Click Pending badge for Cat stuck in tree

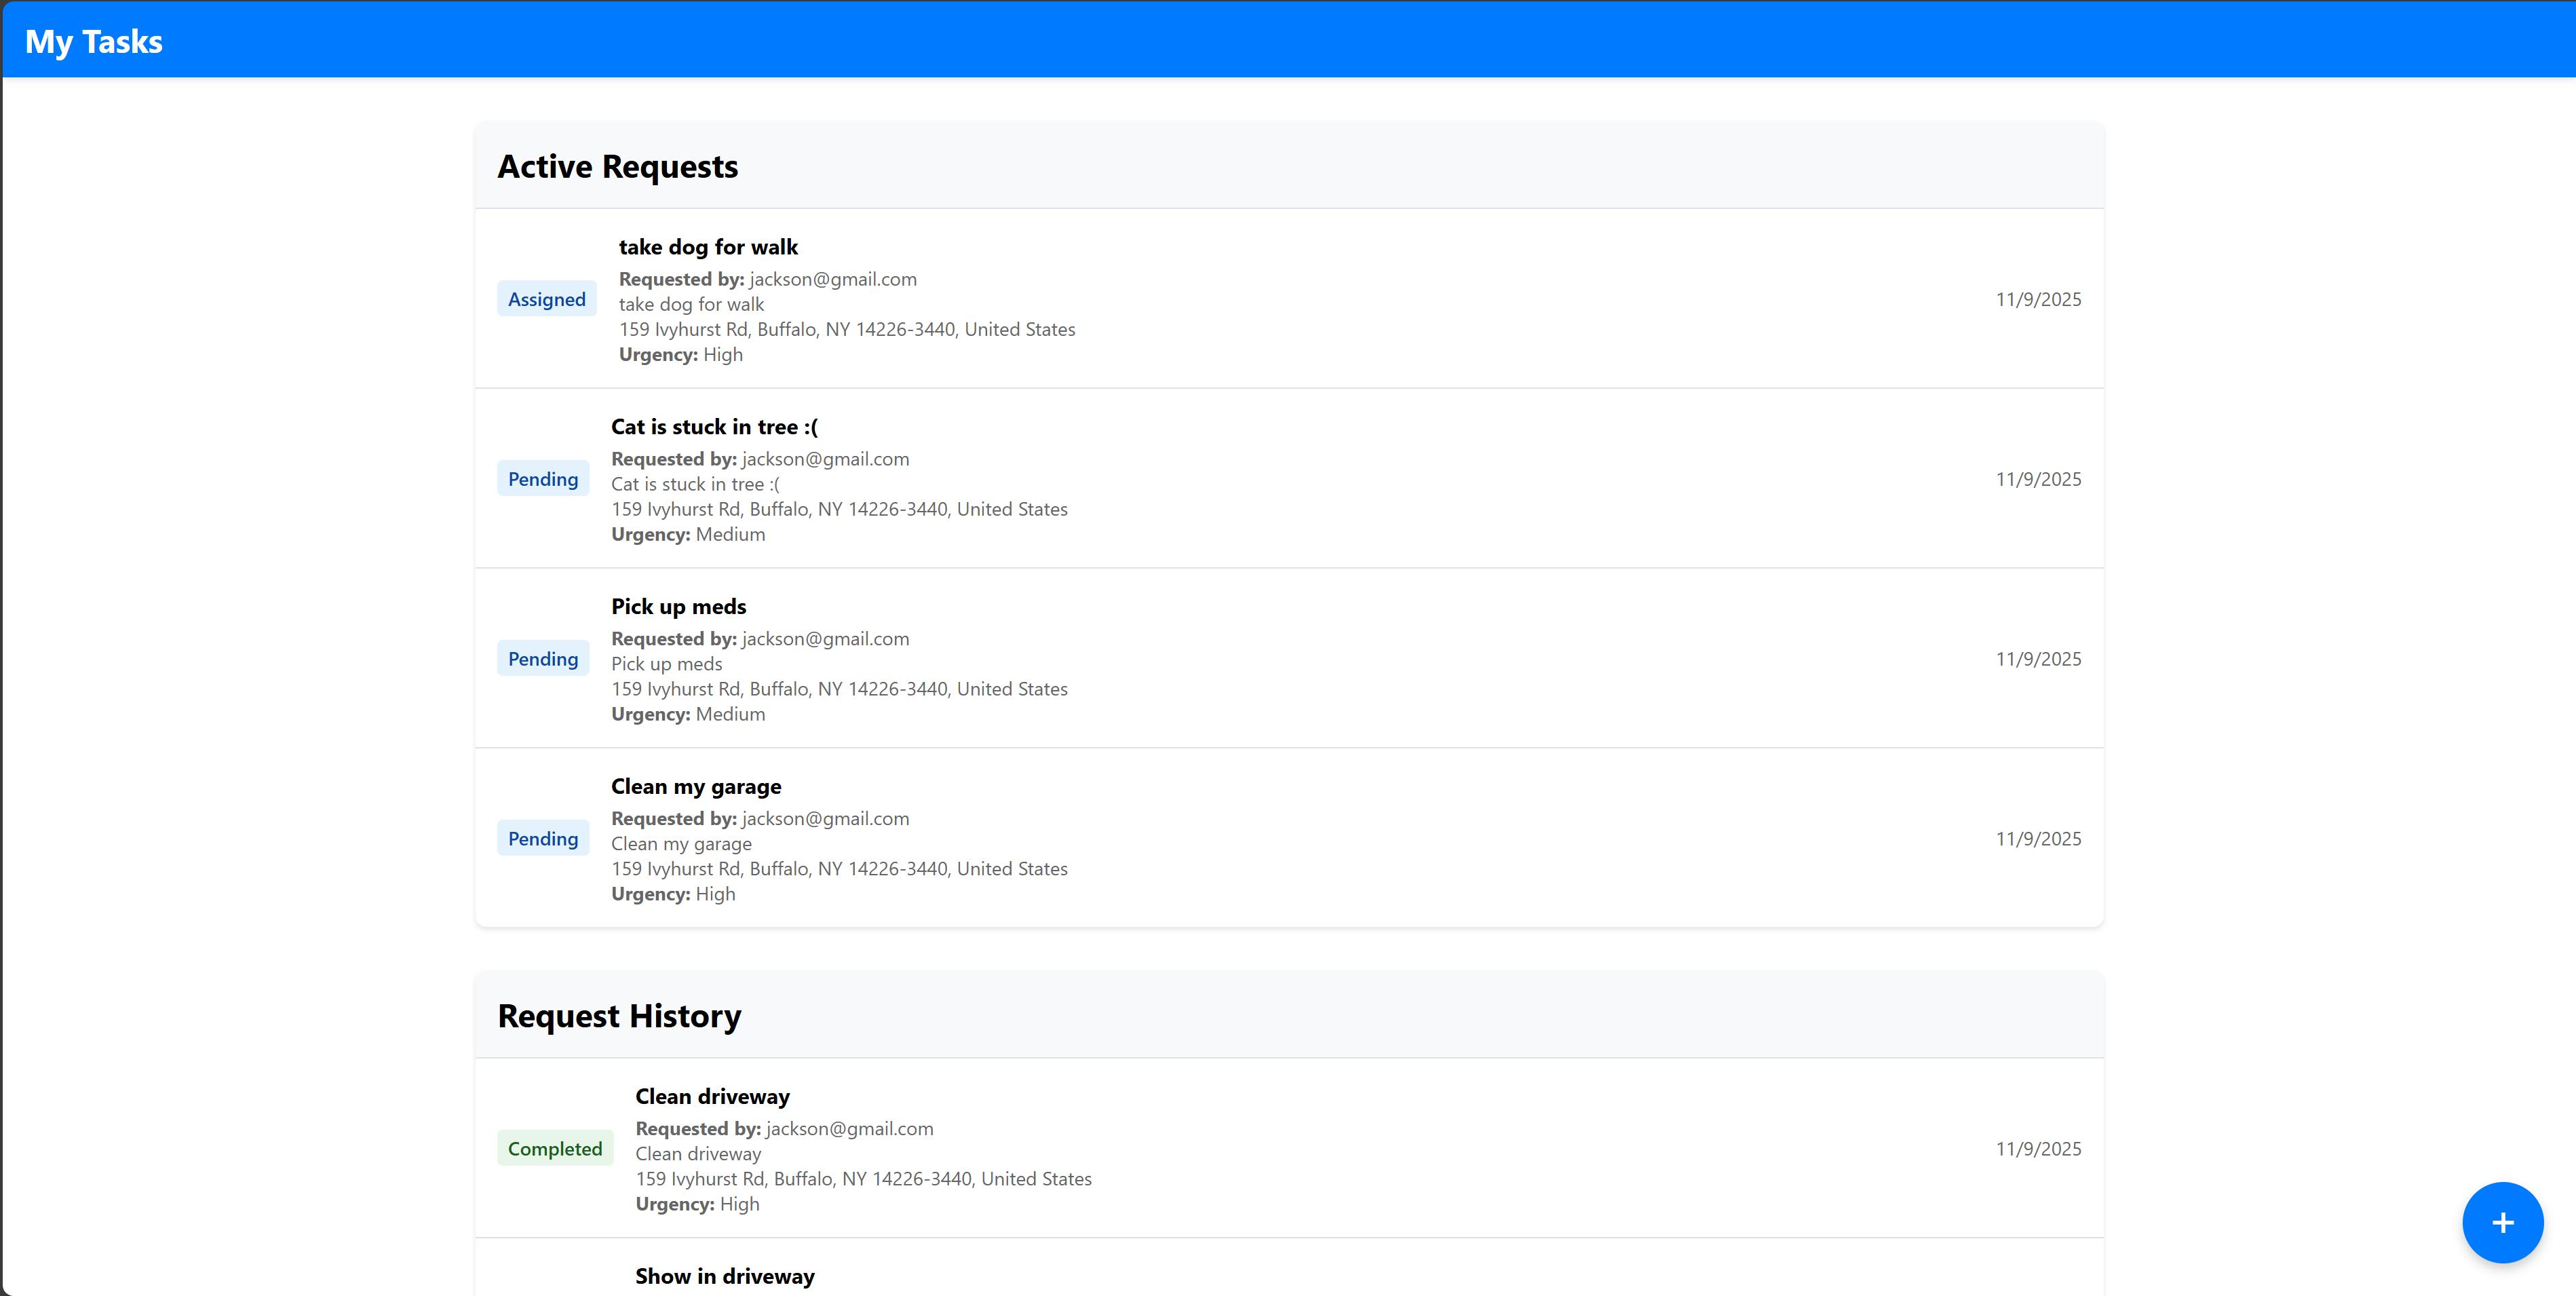tap(542, 479)
